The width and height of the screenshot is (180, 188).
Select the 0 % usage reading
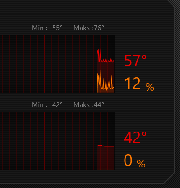click(134, 161)
